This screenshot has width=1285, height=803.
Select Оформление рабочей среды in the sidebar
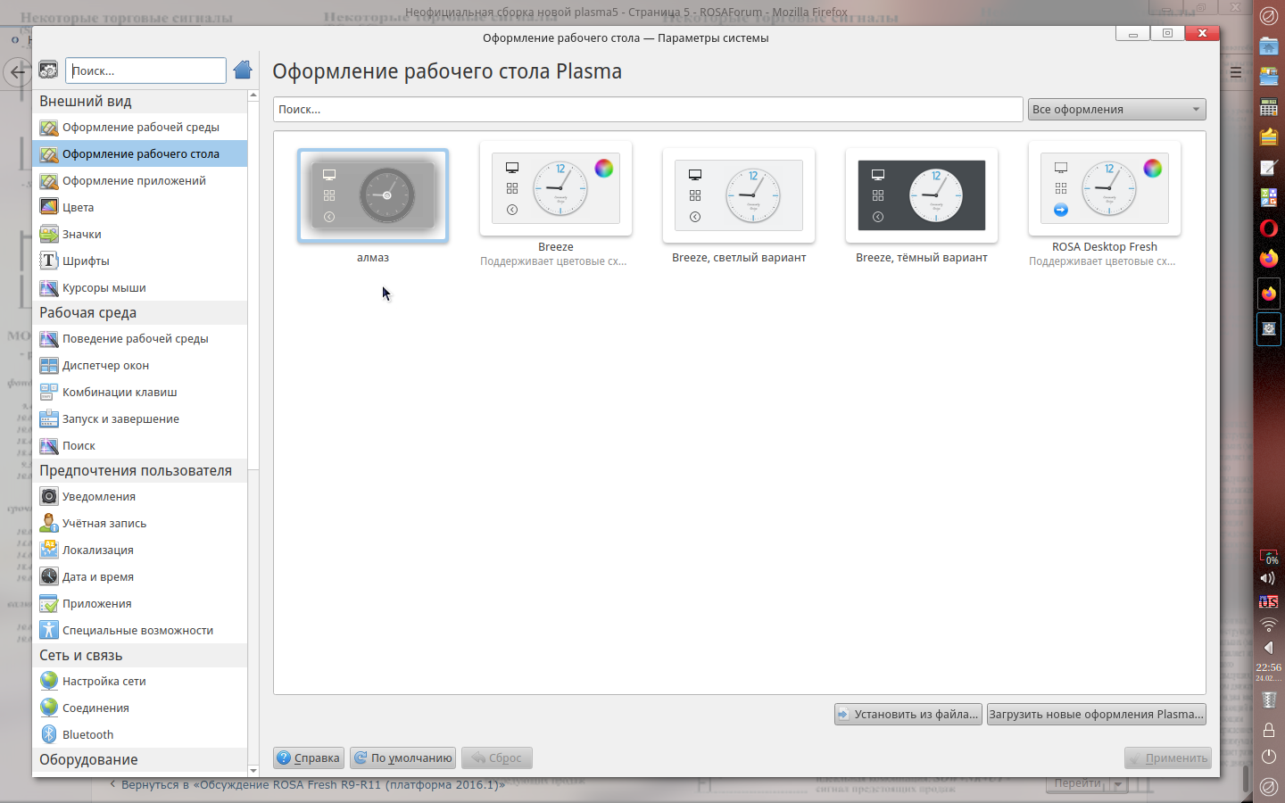[x=140, y=127]
